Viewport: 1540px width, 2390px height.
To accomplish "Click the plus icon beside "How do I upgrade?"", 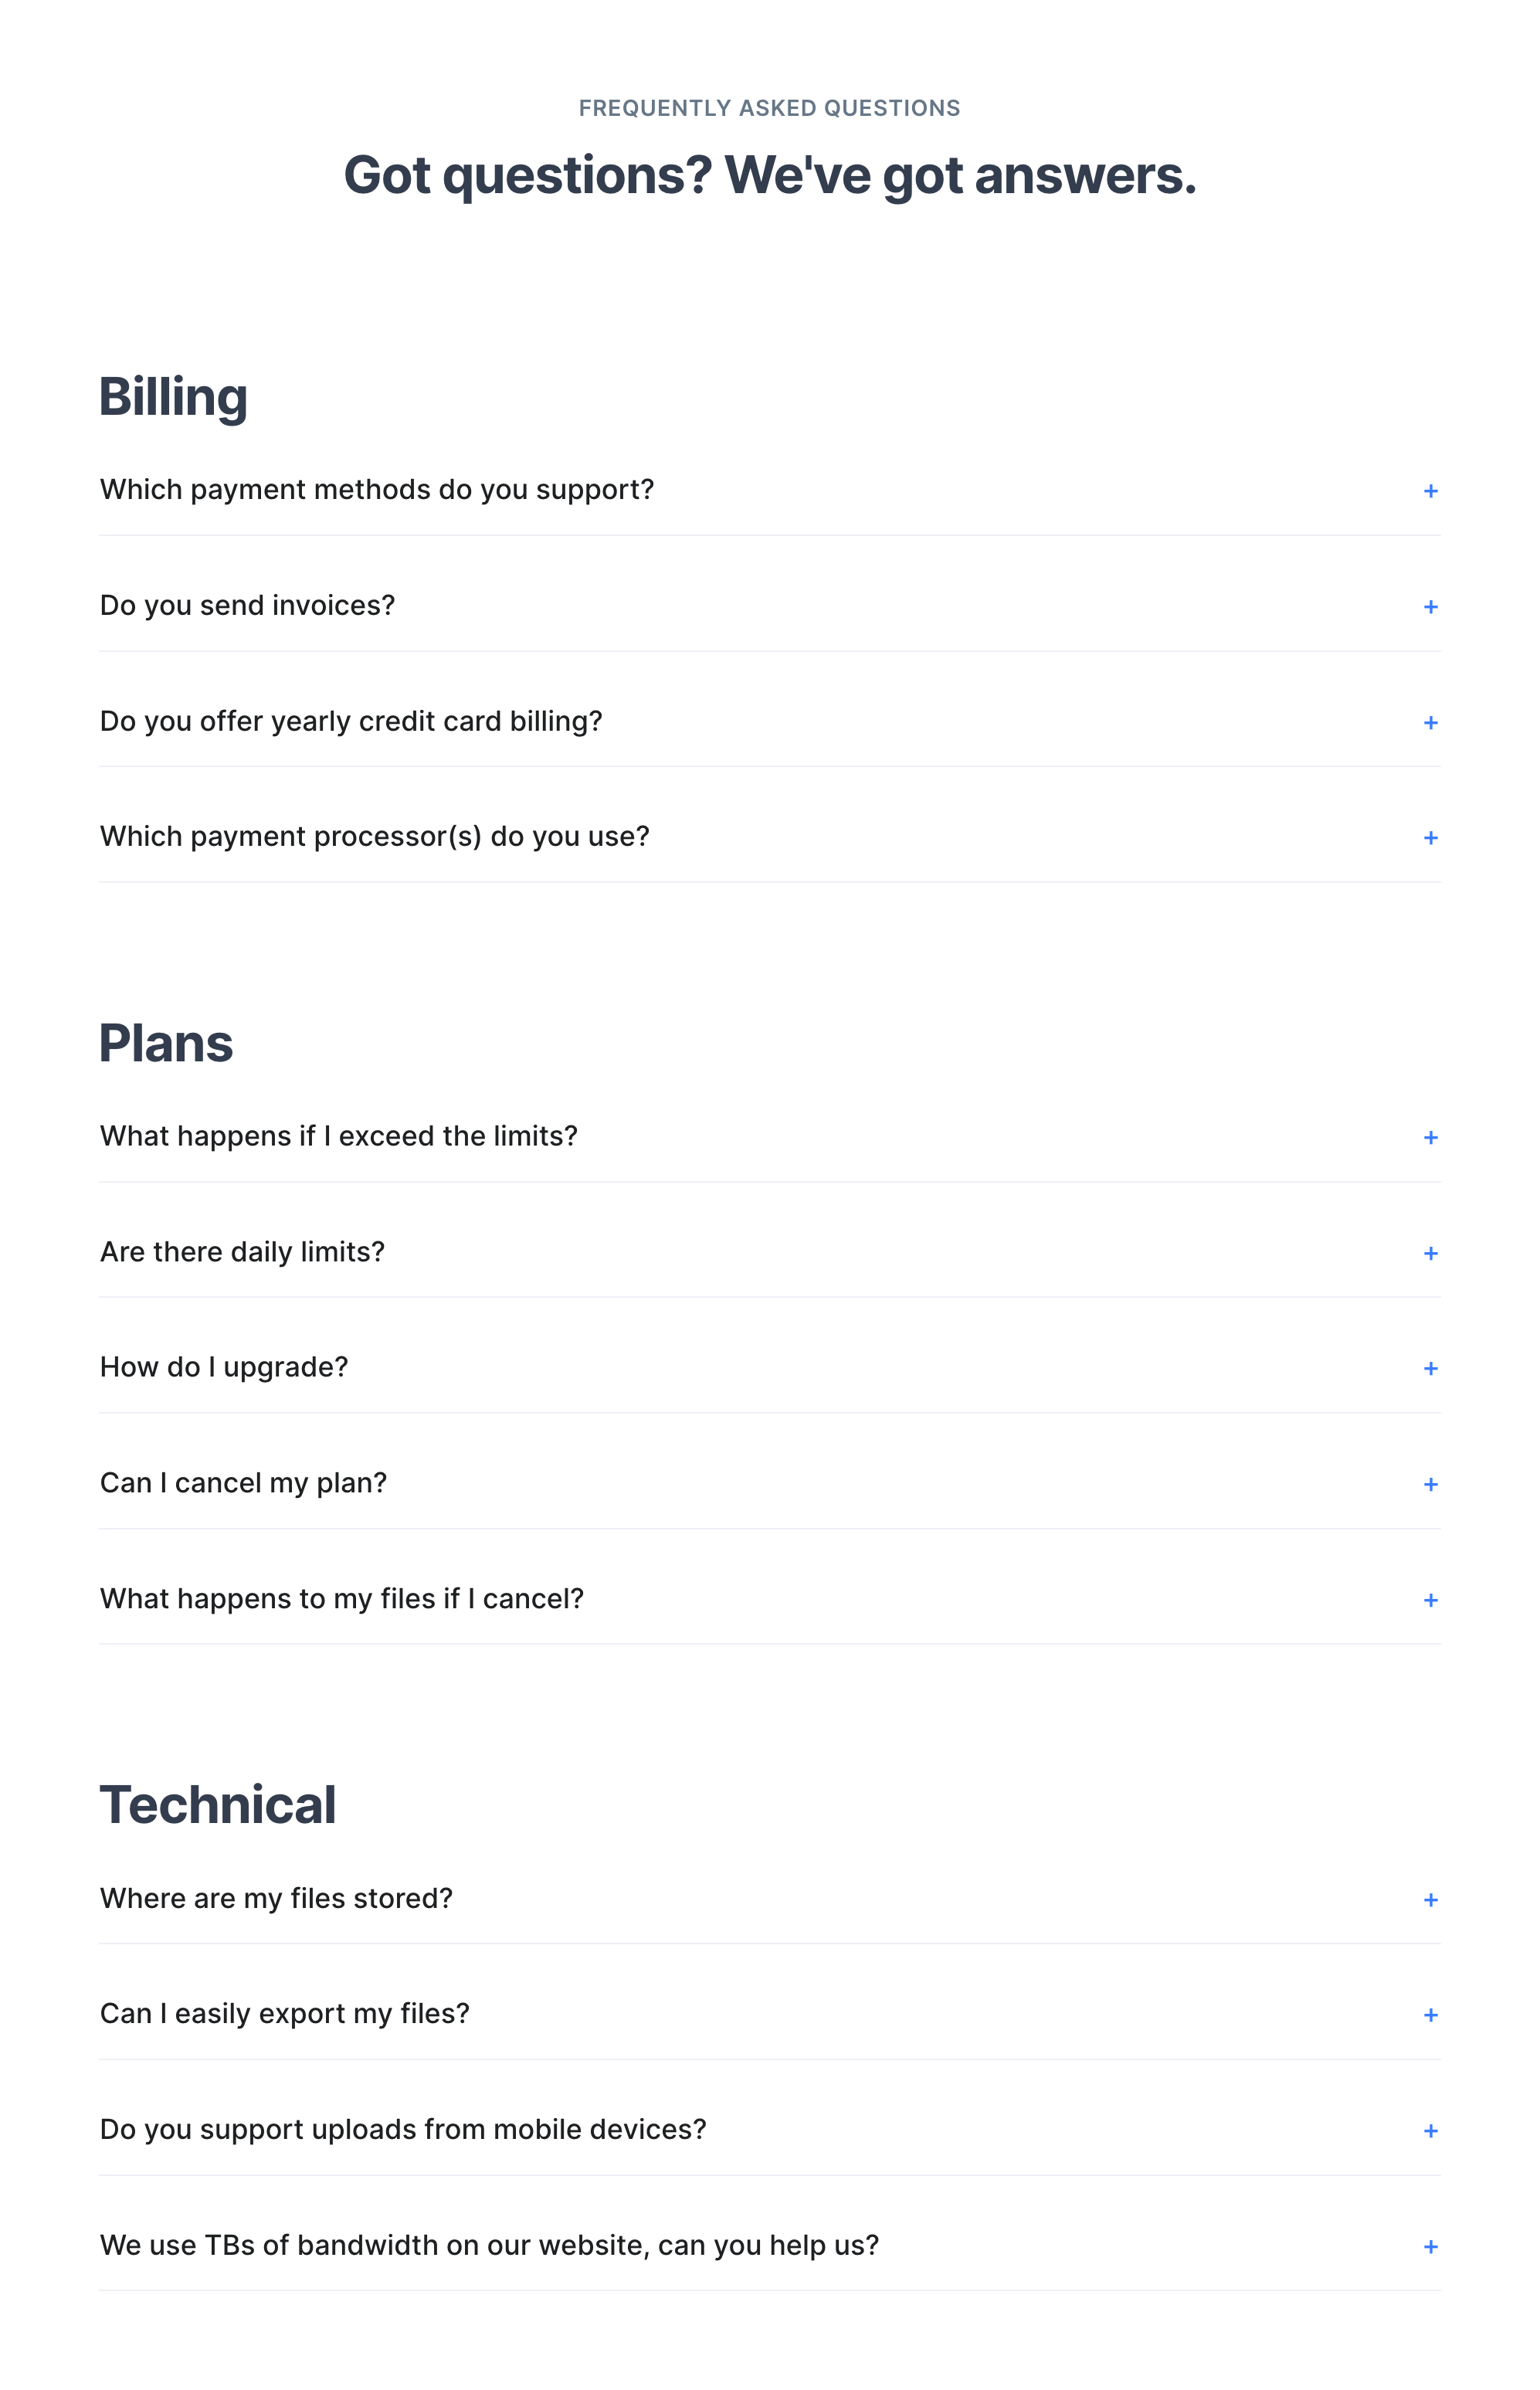I will [1431, 1367].
